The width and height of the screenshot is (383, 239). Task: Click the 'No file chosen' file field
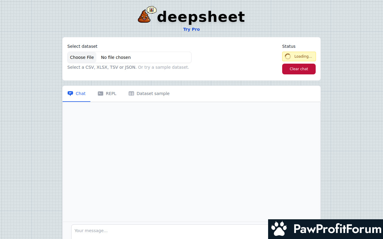click(144, 57)
